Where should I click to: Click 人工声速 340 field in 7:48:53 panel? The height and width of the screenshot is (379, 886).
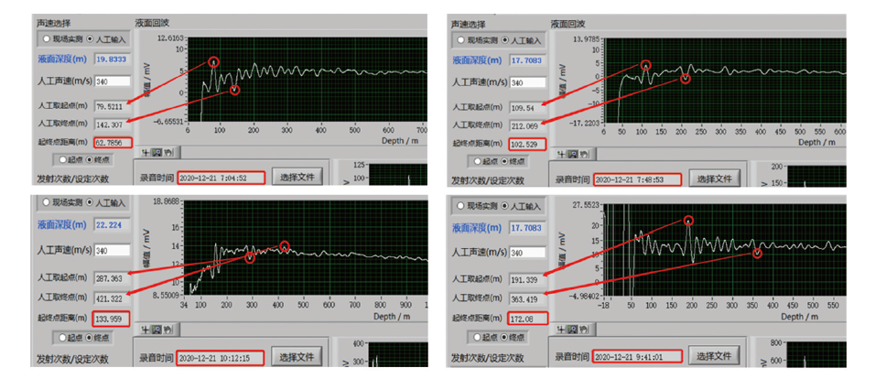point(528,82)
